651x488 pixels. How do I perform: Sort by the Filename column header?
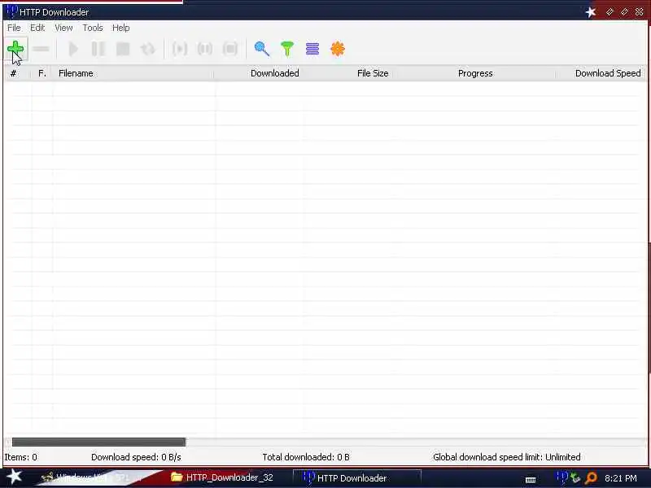click(x=133, y=73)
